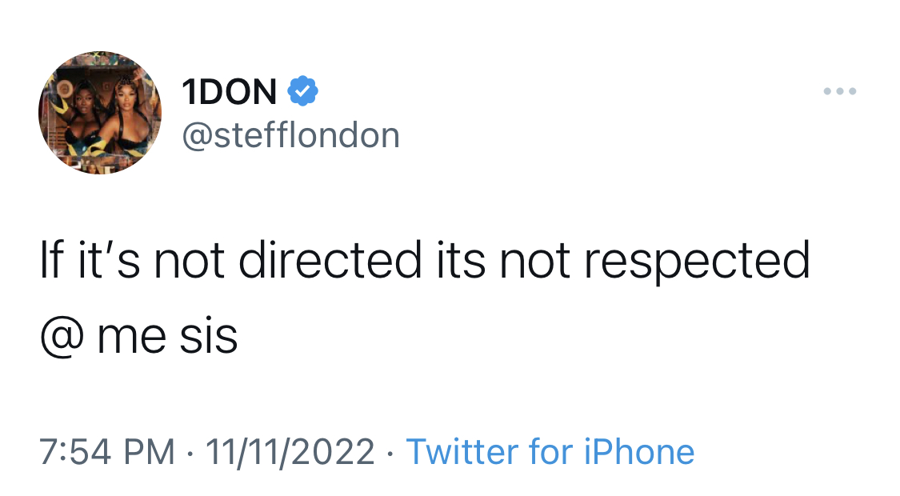Click the '@ me sis' line of the tweet
The image size is (900, 496).
click(138, 337)
